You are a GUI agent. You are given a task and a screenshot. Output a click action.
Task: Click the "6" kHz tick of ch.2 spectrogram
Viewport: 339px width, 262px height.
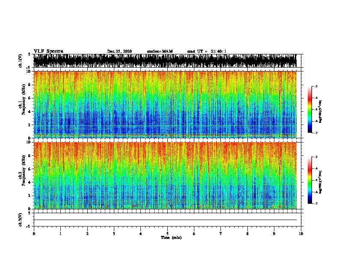pyautogui.click(x=30, y=169)
